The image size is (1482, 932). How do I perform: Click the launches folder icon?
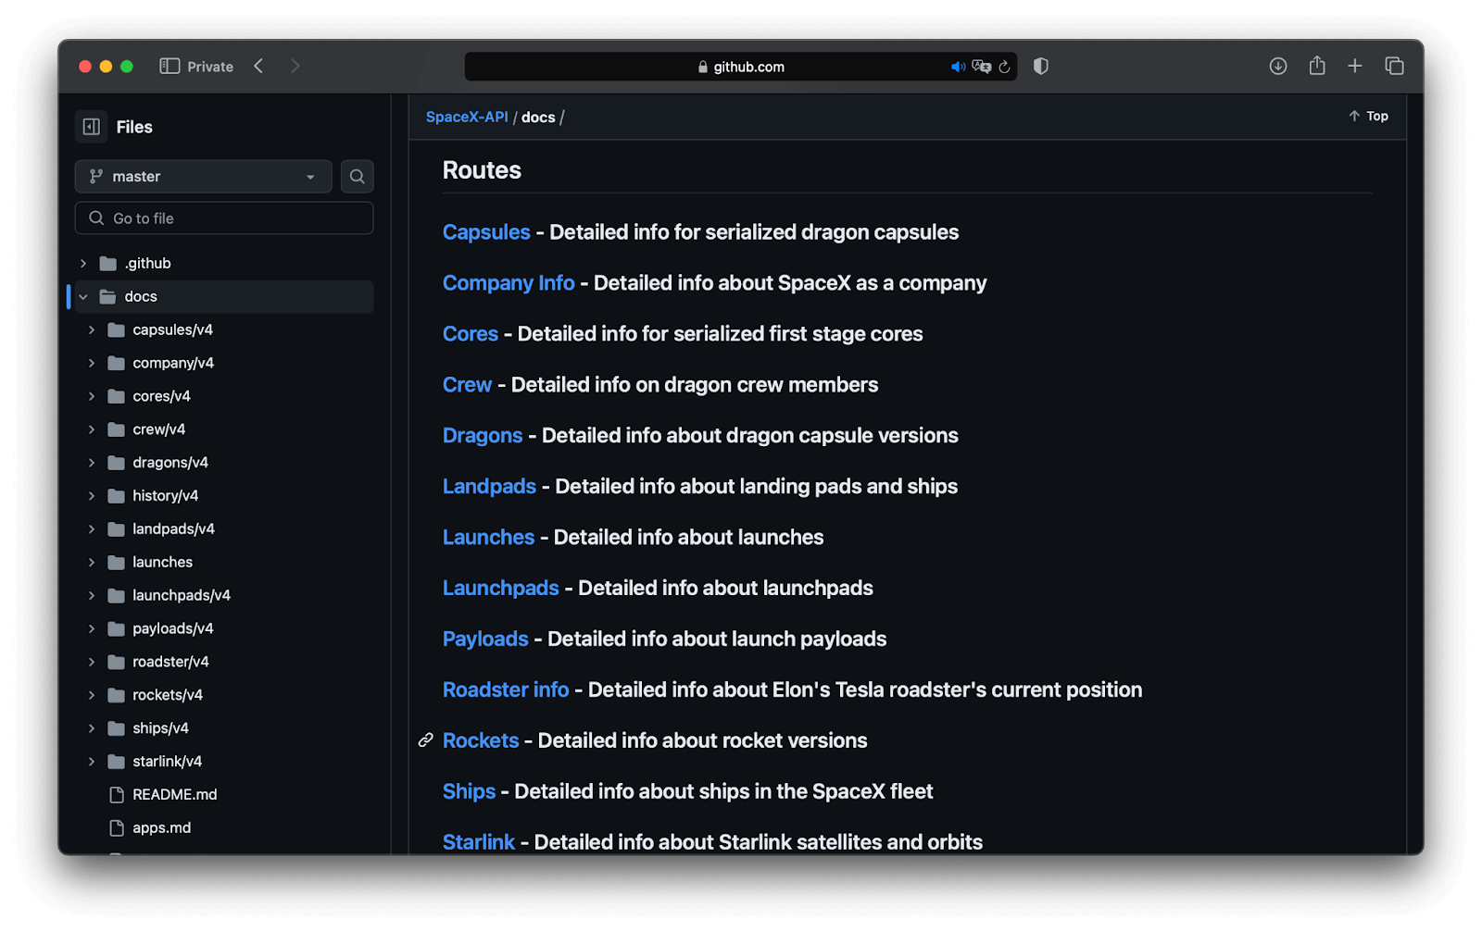[116, 562]
